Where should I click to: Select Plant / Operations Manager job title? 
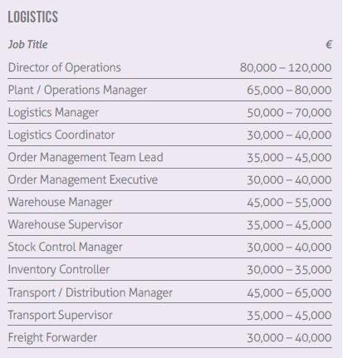[77, 91]
